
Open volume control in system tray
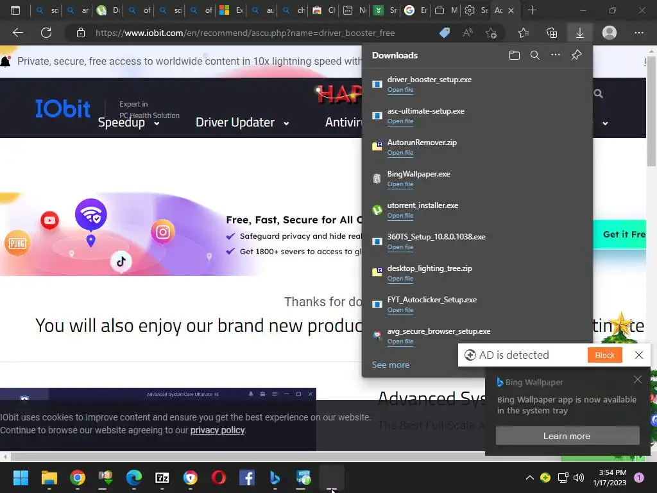pyautogui.click(x=578, y=478)
